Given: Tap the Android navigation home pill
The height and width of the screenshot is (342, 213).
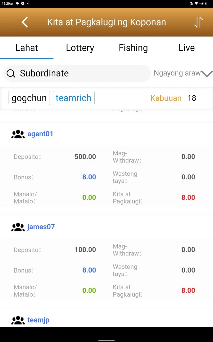Looking at the screenshot, I should pos(106,341).
